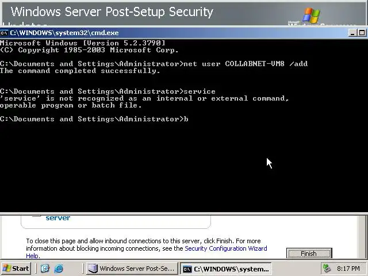Click the 'server' link text below console

click(57, 218)
